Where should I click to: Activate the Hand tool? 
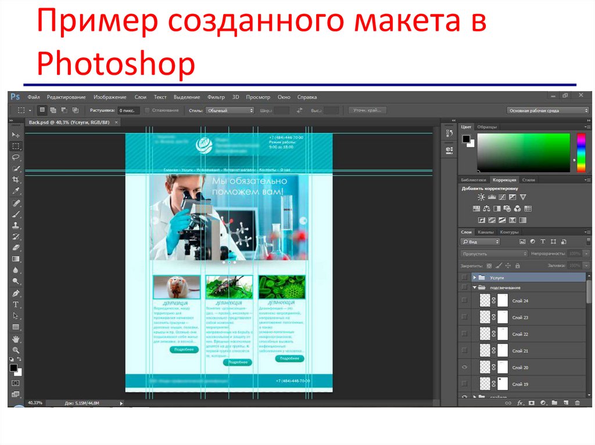point(16,338)
